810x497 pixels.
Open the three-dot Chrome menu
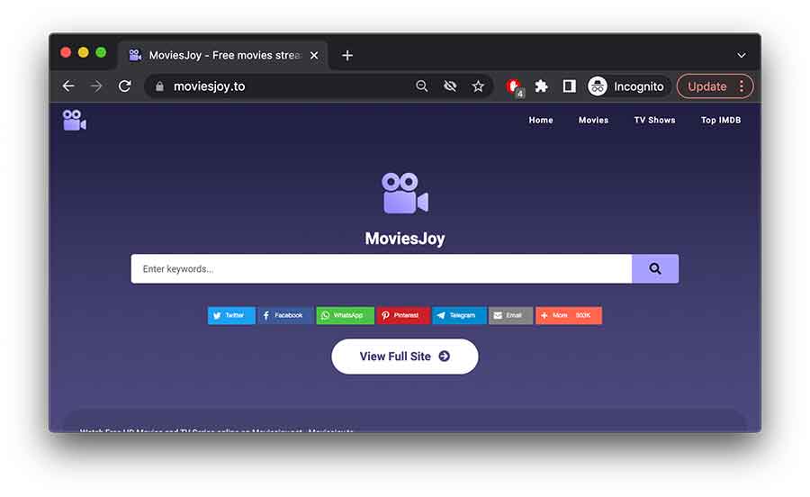(x=742, y=86)
